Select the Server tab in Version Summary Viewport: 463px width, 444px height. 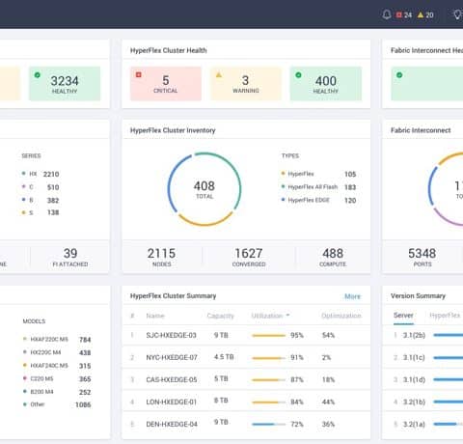(403, 316)
